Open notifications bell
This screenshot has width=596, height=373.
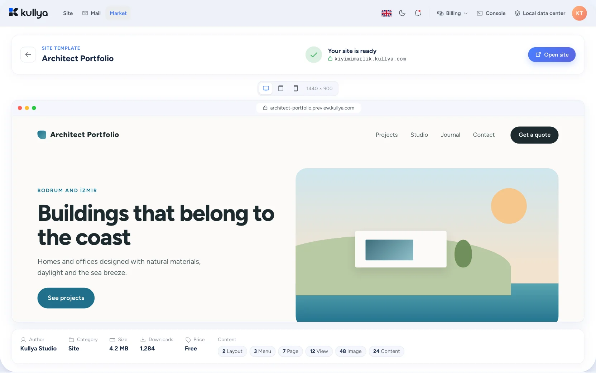tap(418, 13)
